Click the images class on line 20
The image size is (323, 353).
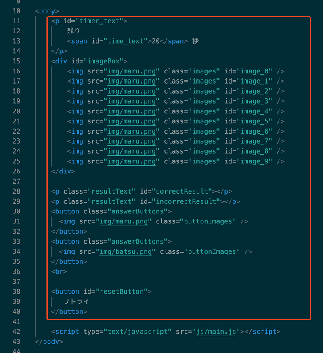click(x=204, y=111)
